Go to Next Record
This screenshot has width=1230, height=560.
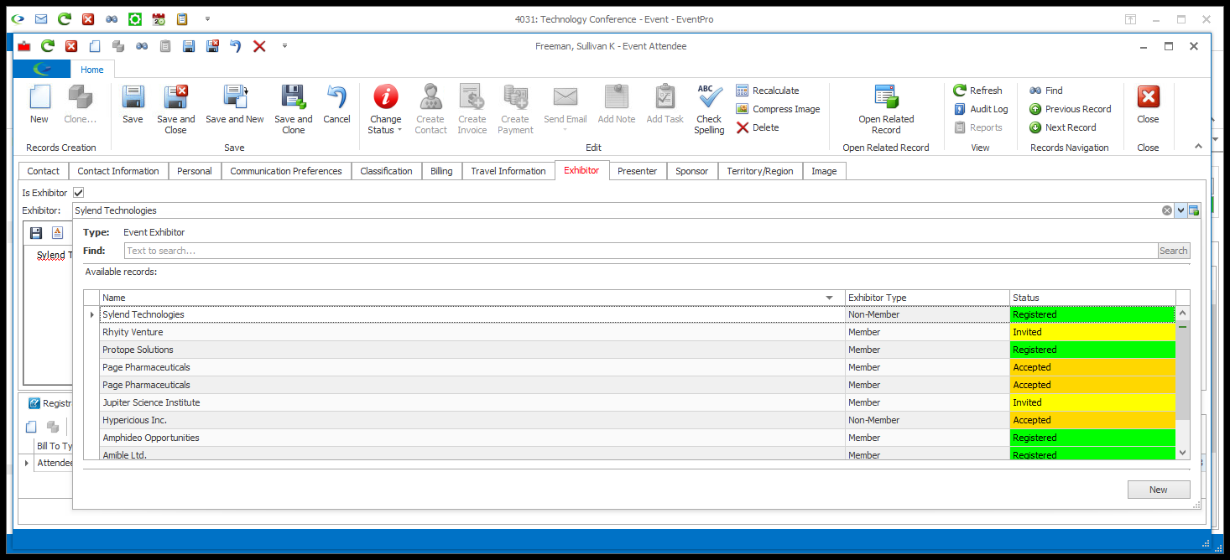(x=1062, y=127)
